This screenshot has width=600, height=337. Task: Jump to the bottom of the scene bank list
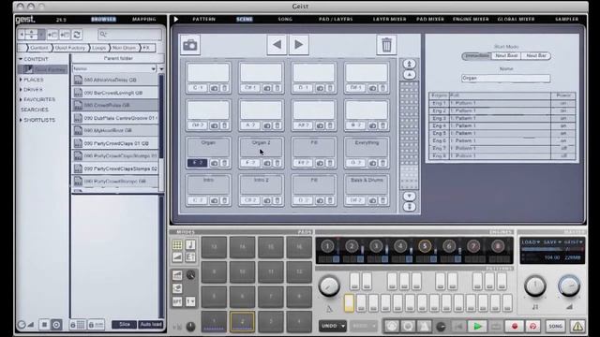tap(409, 207)
